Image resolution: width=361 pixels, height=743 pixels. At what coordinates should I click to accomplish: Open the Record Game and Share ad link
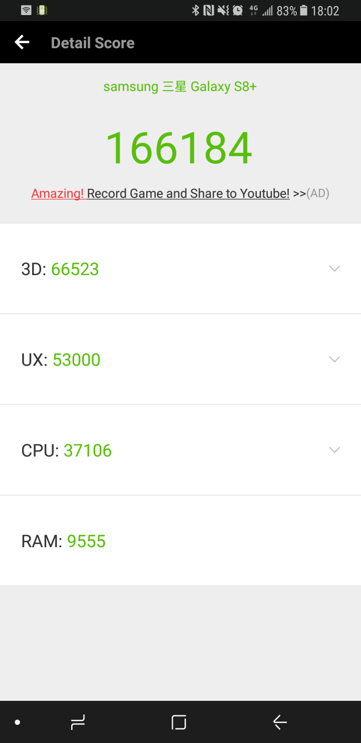(189, 194)
